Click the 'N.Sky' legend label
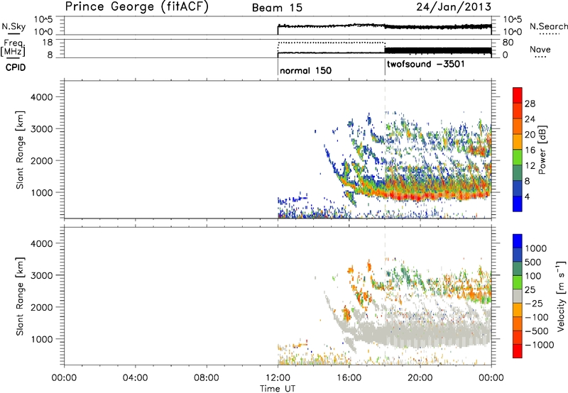The width and height of the screenshot is (568, 393). (13, 26)
